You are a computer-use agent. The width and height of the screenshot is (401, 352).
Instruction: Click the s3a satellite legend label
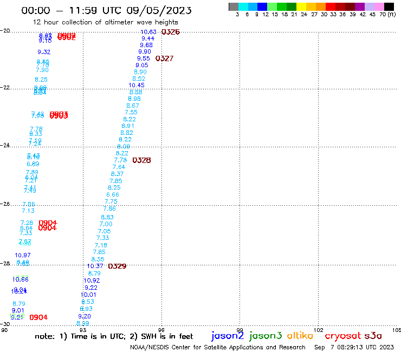(373, 336)
